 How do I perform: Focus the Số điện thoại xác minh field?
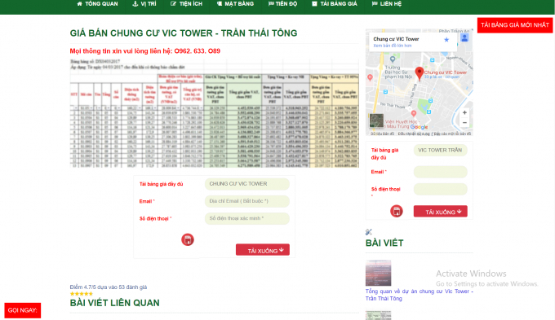[x=247, y=219]
